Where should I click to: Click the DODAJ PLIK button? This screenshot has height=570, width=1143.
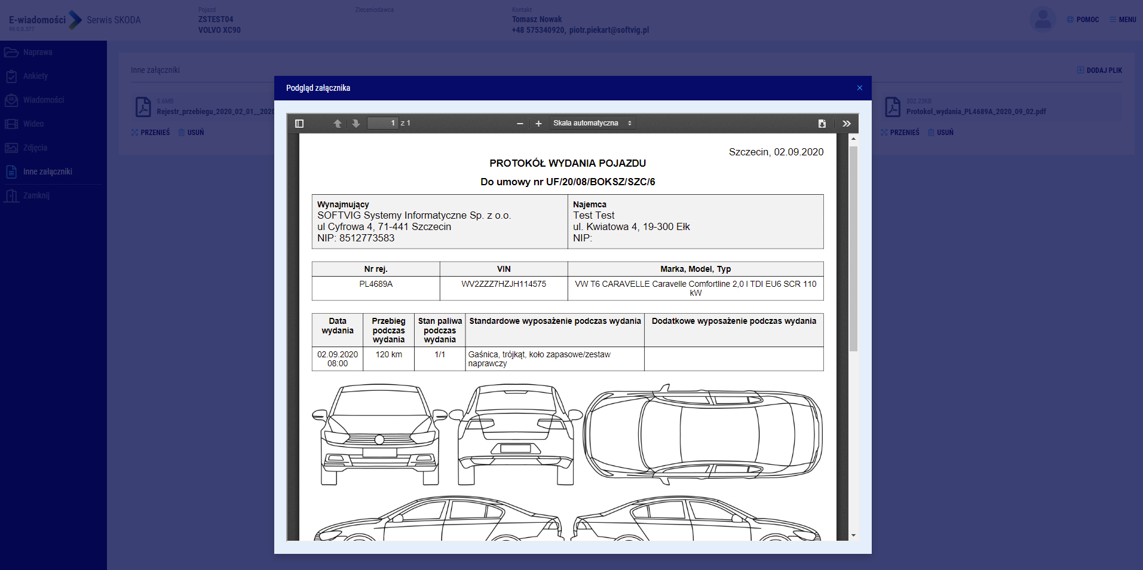pos(1099,71)
